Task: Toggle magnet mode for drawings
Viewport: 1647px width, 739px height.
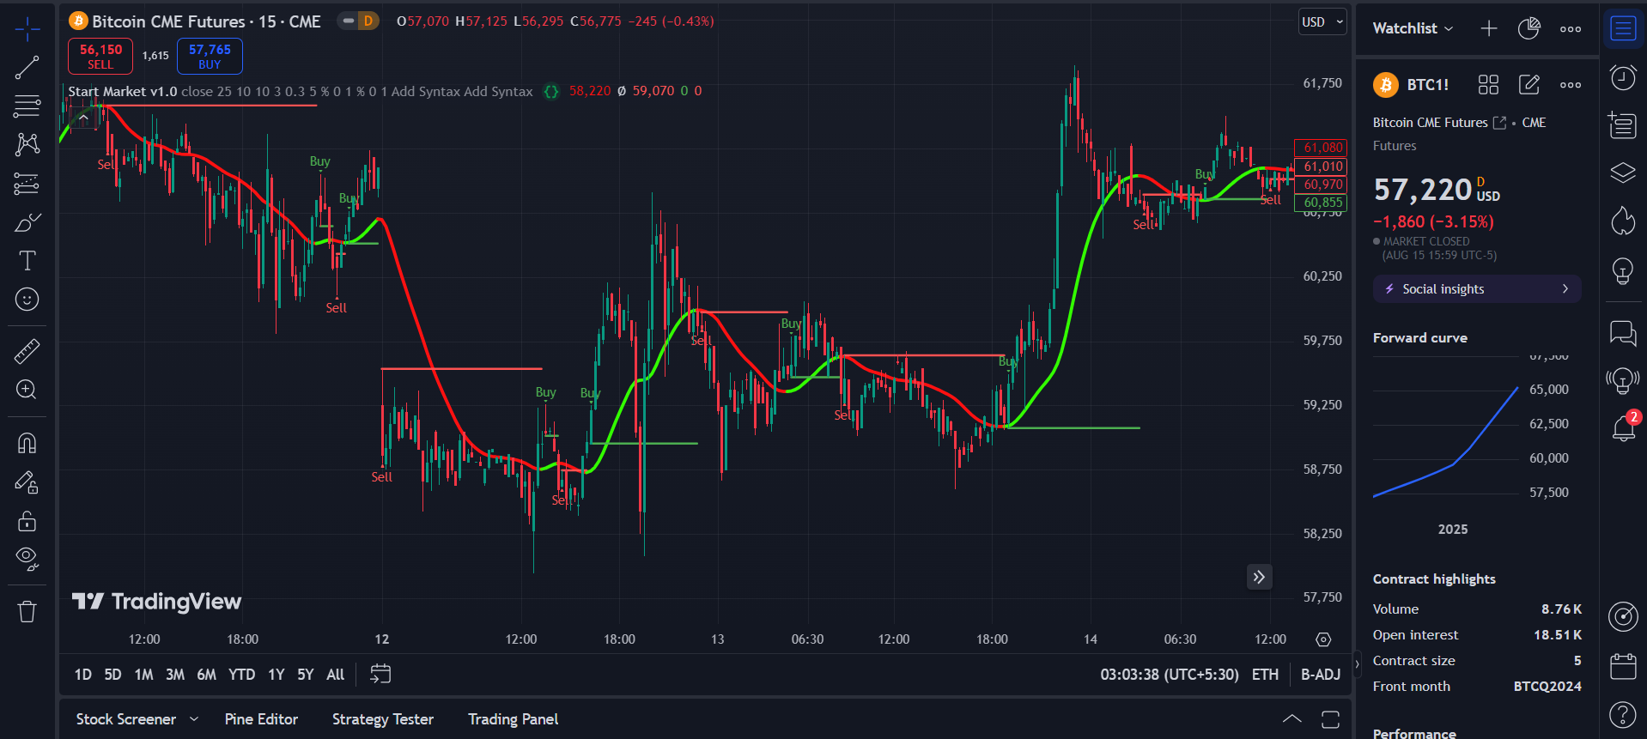Action: (x=27, y=443)
